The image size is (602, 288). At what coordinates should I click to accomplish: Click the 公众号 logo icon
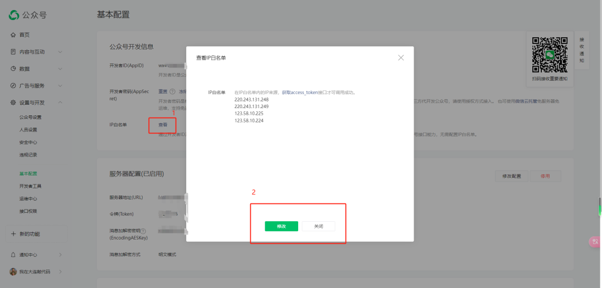[14, 15]
